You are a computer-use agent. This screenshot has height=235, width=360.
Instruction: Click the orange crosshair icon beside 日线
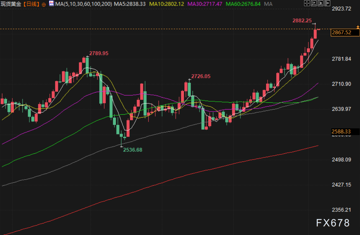(x=44, y=4)
